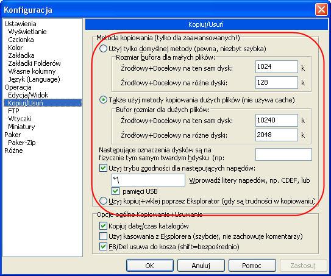
Task: Select Paker-Zip in the sidebar
Action: point(22,143)
